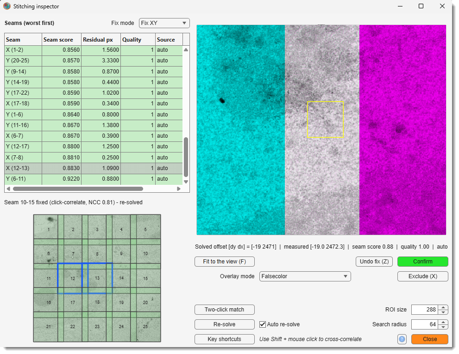Image resolution: width=459 pixels, height=354 pixels.
Task: Click the blue help question mark icon
Action: coord(402,339)
